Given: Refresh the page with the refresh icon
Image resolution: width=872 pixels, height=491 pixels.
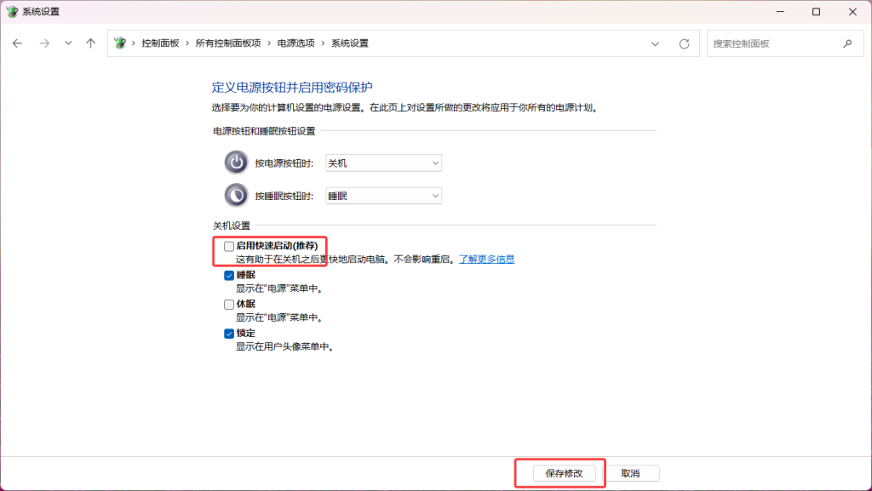Looking at the screenshot, I should pyautogui.click(x=684, y=44).
